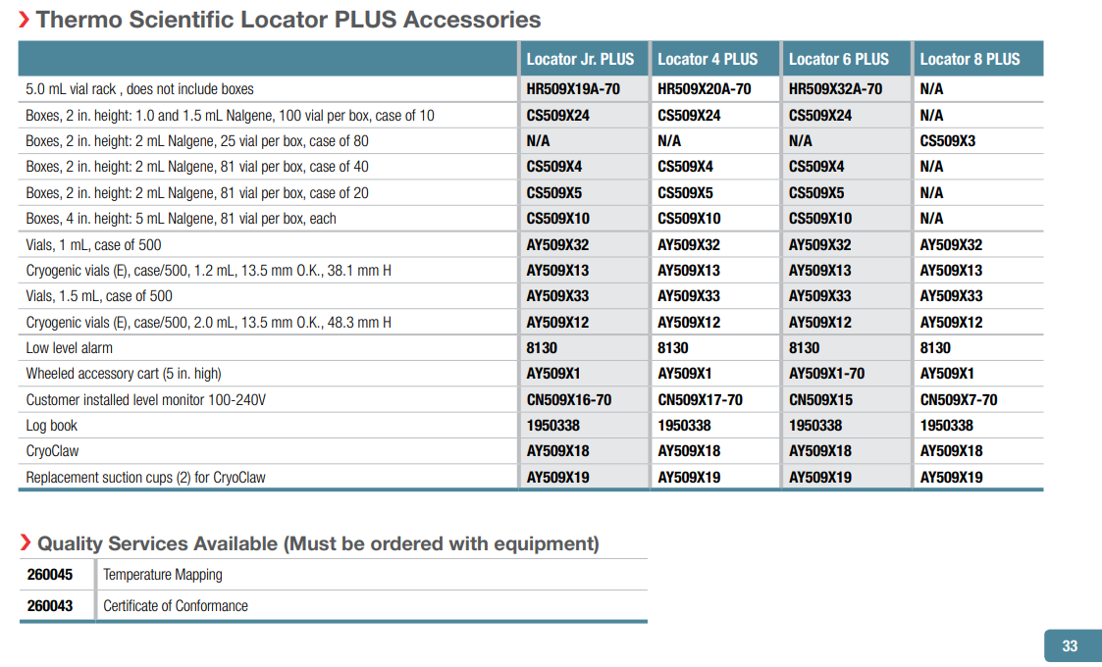The width and height of the screenshot is (1102, 667).
Task: Click the "25 vial per box, case of 80" label
Action: click(x=197, y=140)
